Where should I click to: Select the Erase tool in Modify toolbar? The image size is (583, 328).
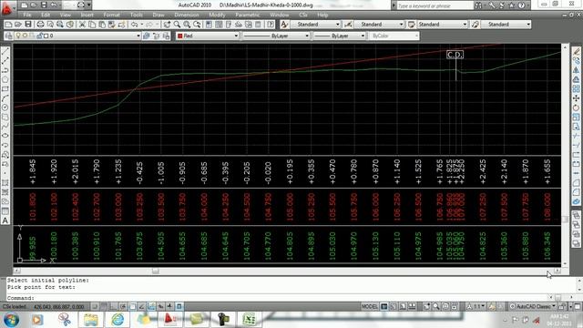click(x=576, y=51)
